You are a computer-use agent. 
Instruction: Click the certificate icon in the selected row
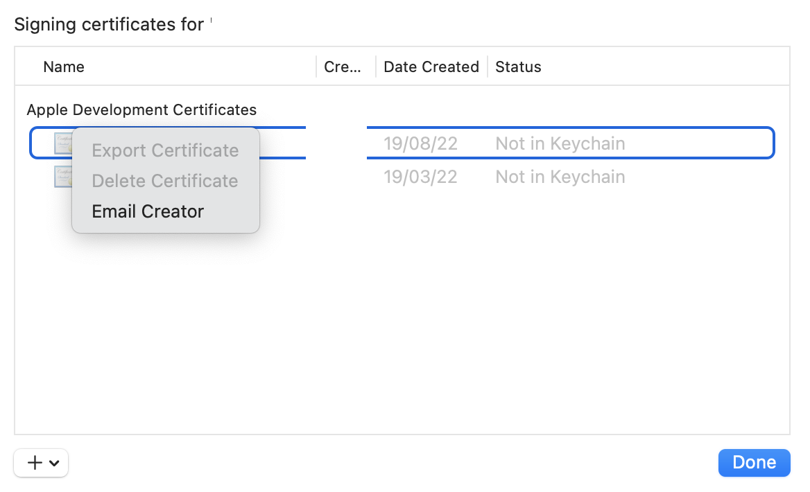(x=63, y=143)
